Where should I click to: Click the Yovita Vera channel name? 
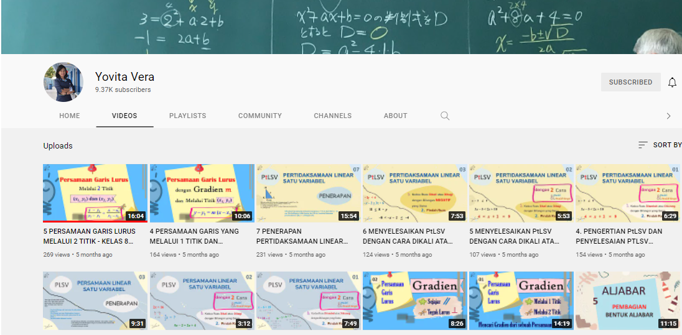click(x=124, y=77)
